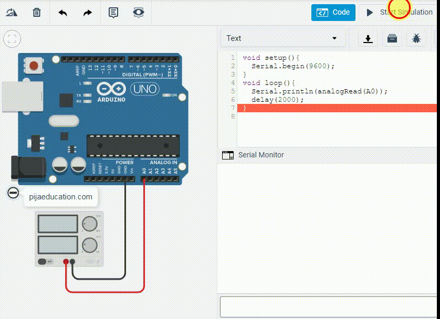Select the rotate tool
Screen dimensions: 440x319
[x=12, y=12]
